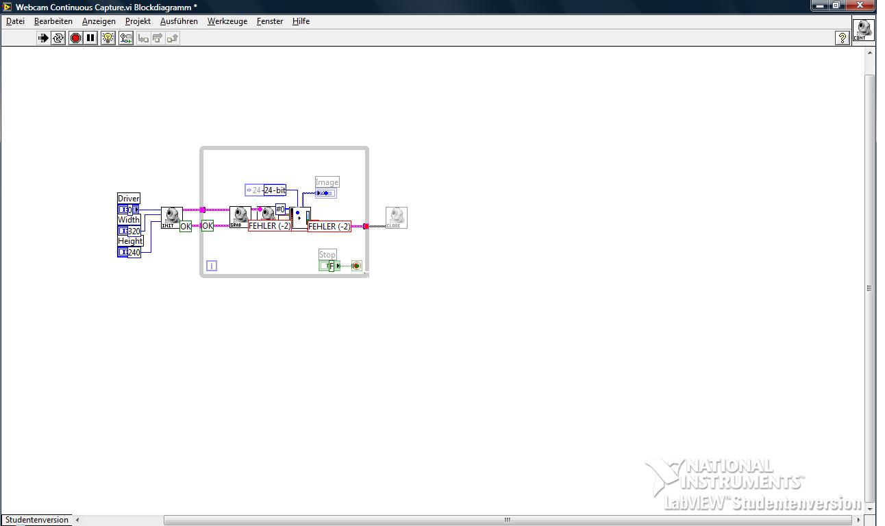Click the vertical scrollbar thumb

870,288
